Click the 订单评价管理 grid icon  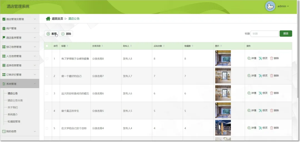(4, 75)
